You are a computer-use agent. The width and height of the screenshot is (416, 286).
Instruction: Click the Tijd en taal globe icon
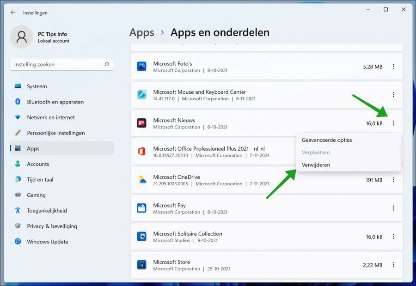coord(18,179)
